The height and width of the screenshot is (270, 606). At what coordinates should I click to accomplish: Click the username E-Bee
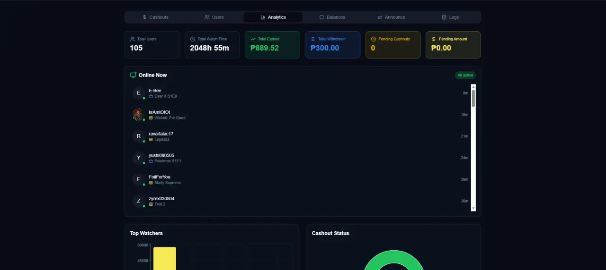(x=155, y=91)
